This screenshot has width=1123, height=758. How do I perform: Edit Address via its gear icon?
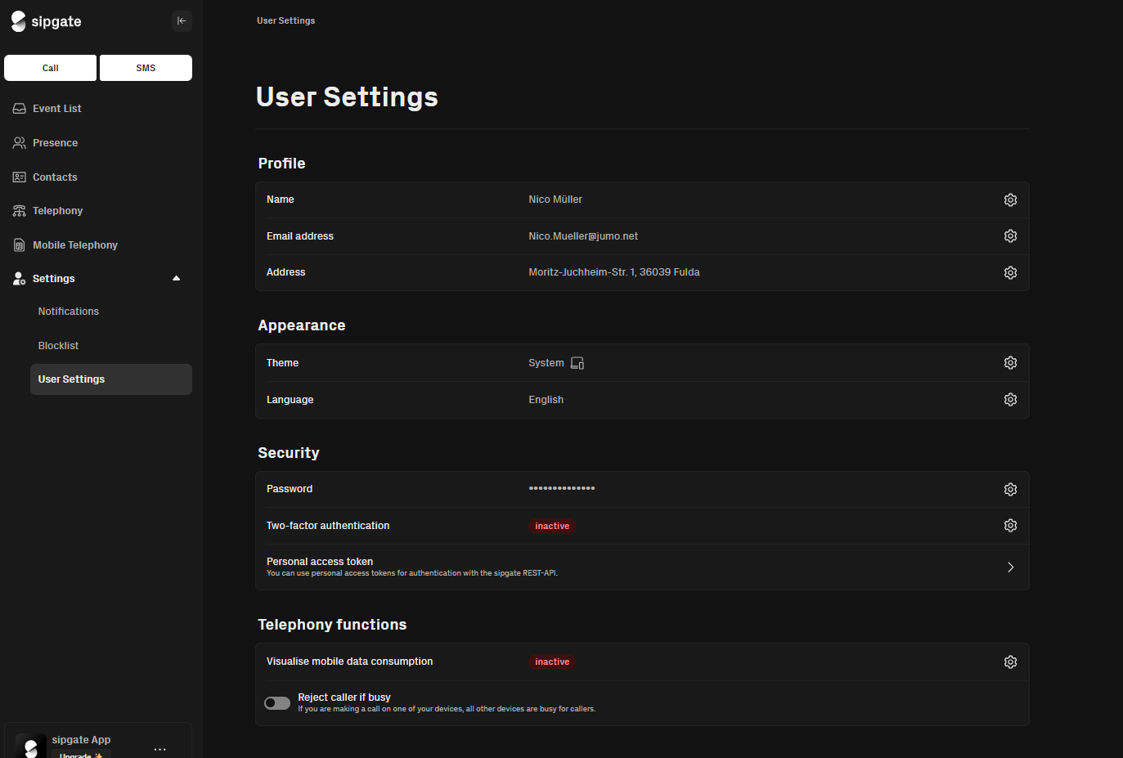pyautogui.click(x=1010, y=273)
